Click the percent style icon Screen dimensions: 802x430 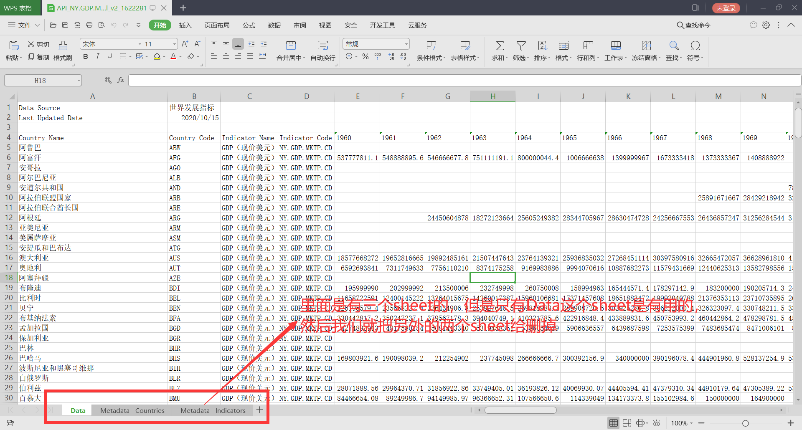point(365,56)
